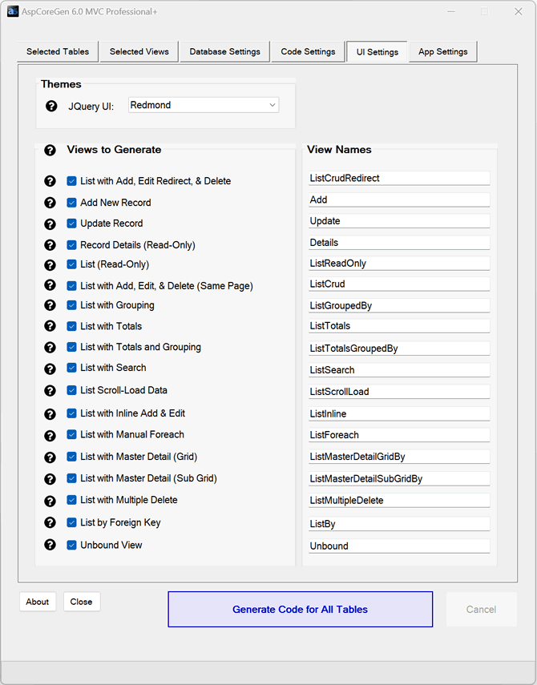This screenshot has height=685, width=537.
Task: Click help icon for Unbound View
Action: pos(50,545)
